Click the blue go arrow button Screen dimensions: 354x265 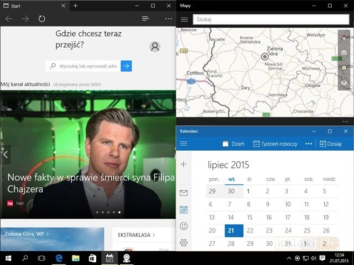point(127,66)
